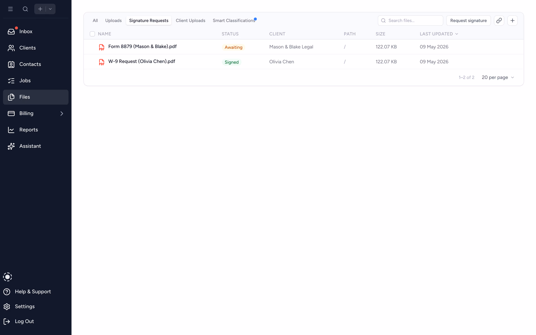Click the plus create button in sidebar

(x=40, y=9)
